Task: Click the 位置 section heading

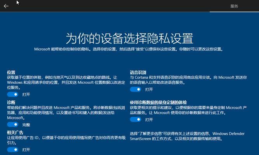Action: 11,72
